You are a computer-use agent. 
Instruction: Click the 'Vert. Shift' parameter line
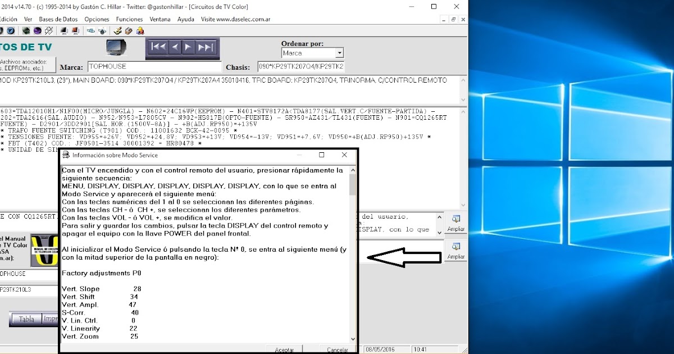click(x=100, y=297)
